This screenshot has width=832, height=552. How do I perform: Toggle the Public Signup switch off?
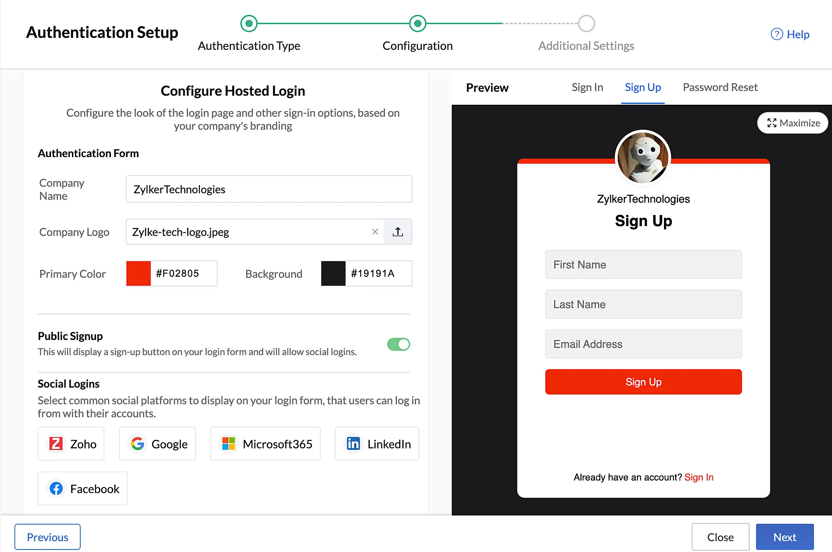pos(399,344)
